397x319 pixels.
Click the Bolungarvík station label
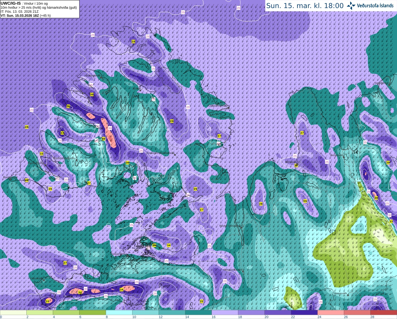[92, 75]
